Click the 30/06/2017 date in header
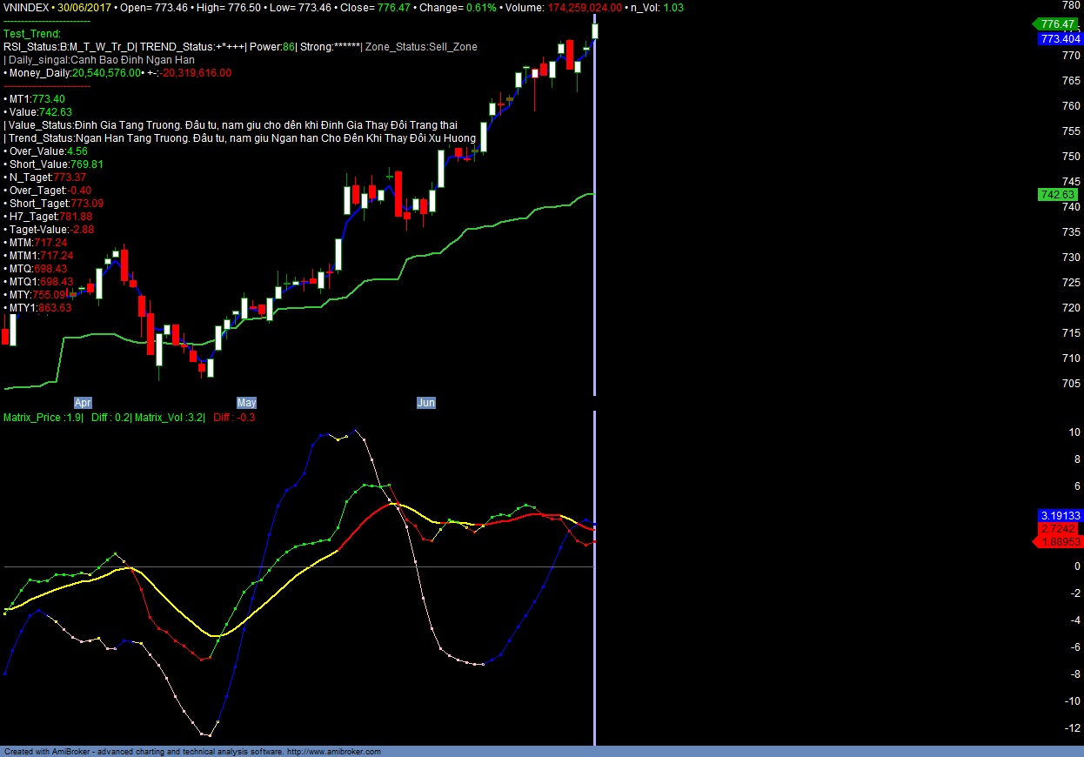 84,7
